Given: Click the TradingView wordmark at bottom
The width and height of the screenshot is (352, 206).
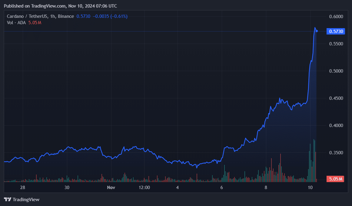Looking at the screenshot, I should (26, 200).
